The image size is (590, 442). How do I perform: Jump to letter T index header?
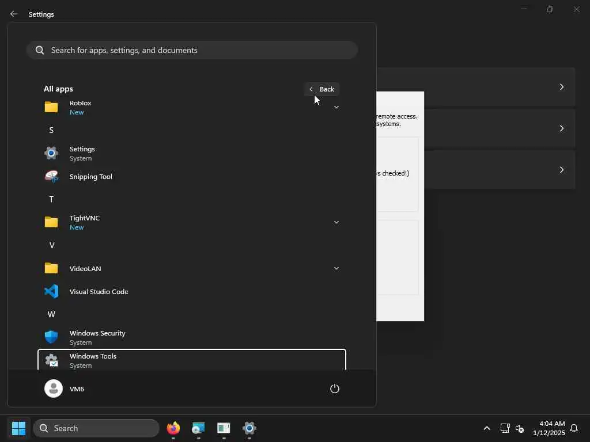(x=51, y=199)
